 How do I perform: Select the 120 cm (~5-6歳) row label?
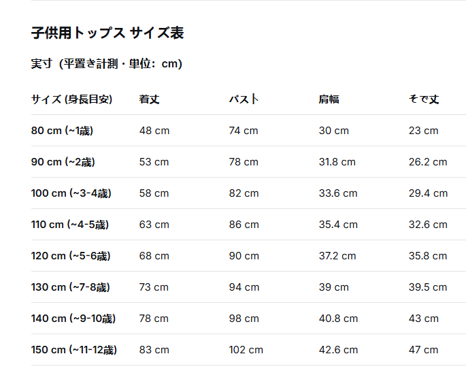[71, 256]
